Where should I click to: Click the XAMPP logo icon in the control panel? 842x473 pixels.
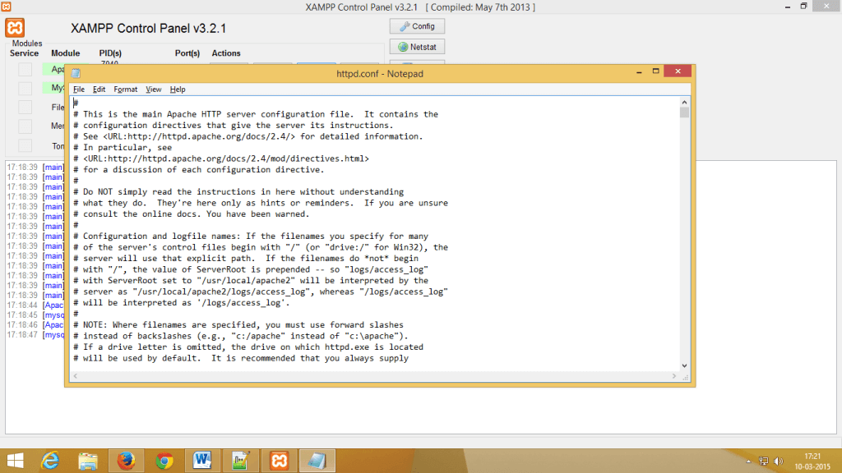tap(15, 28)
